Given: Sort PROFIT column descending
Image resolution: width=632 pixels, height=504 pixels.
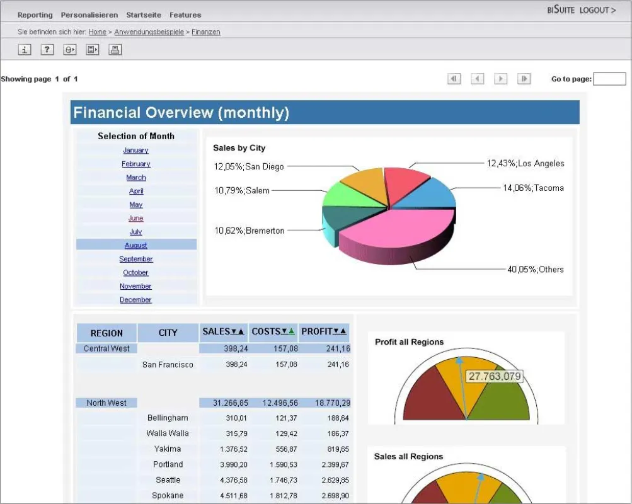Looking at the screenshot, I should point(336,331).
